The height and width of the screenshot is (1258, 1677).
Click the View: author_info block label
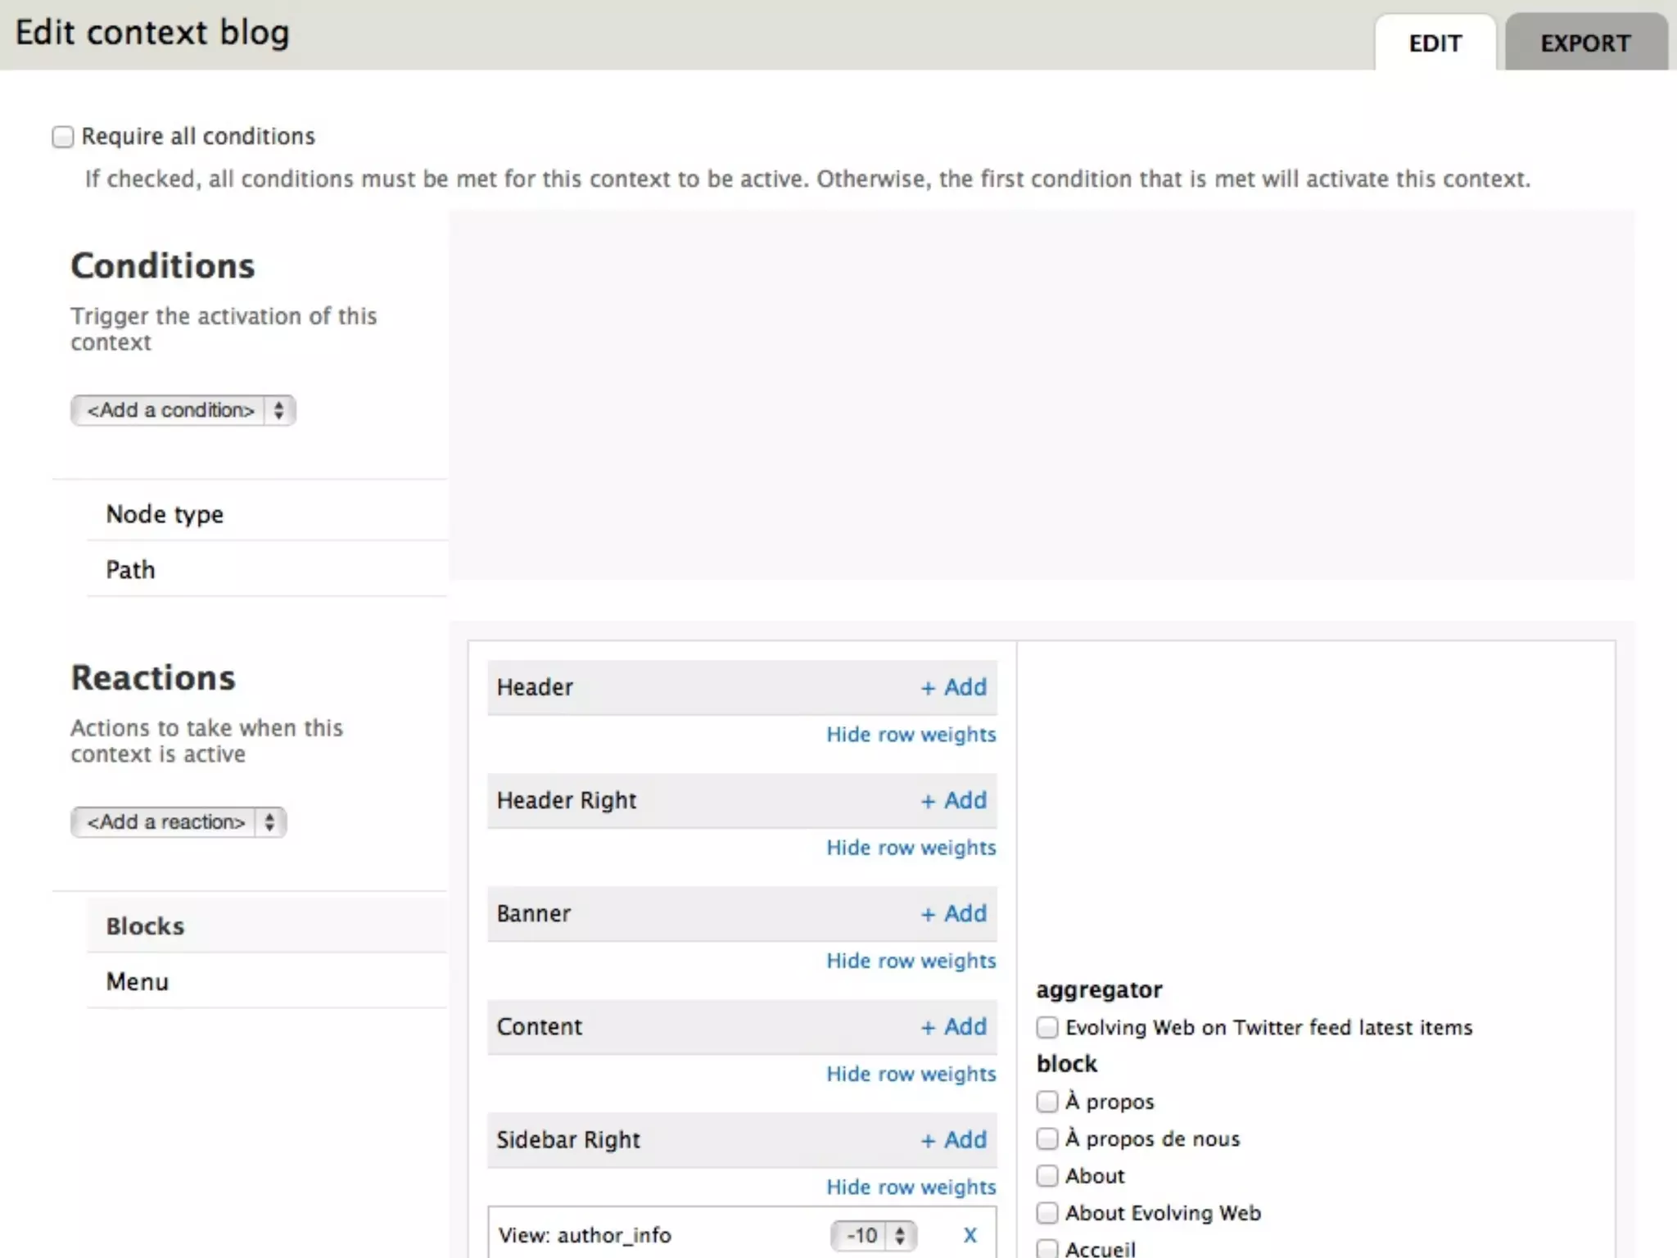(585, 1235)
